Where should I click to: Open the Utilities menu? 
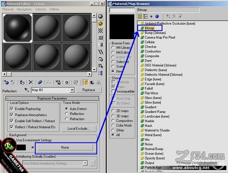coord(54,9)
